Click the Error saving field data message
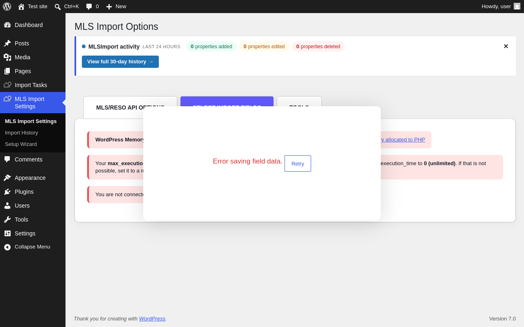The image size is (524, 327). (x=248, y=161)
